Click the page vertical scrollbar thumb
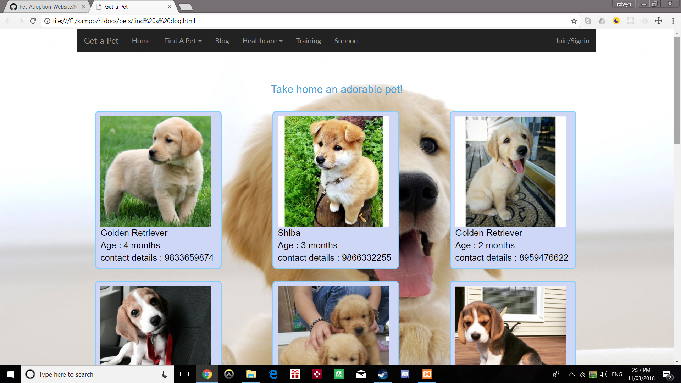681x383 pixels. (x=677, y=90)
